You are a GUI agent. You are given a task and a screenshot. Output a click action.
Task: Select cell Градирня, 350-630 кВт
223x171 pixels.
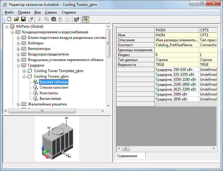177,70
